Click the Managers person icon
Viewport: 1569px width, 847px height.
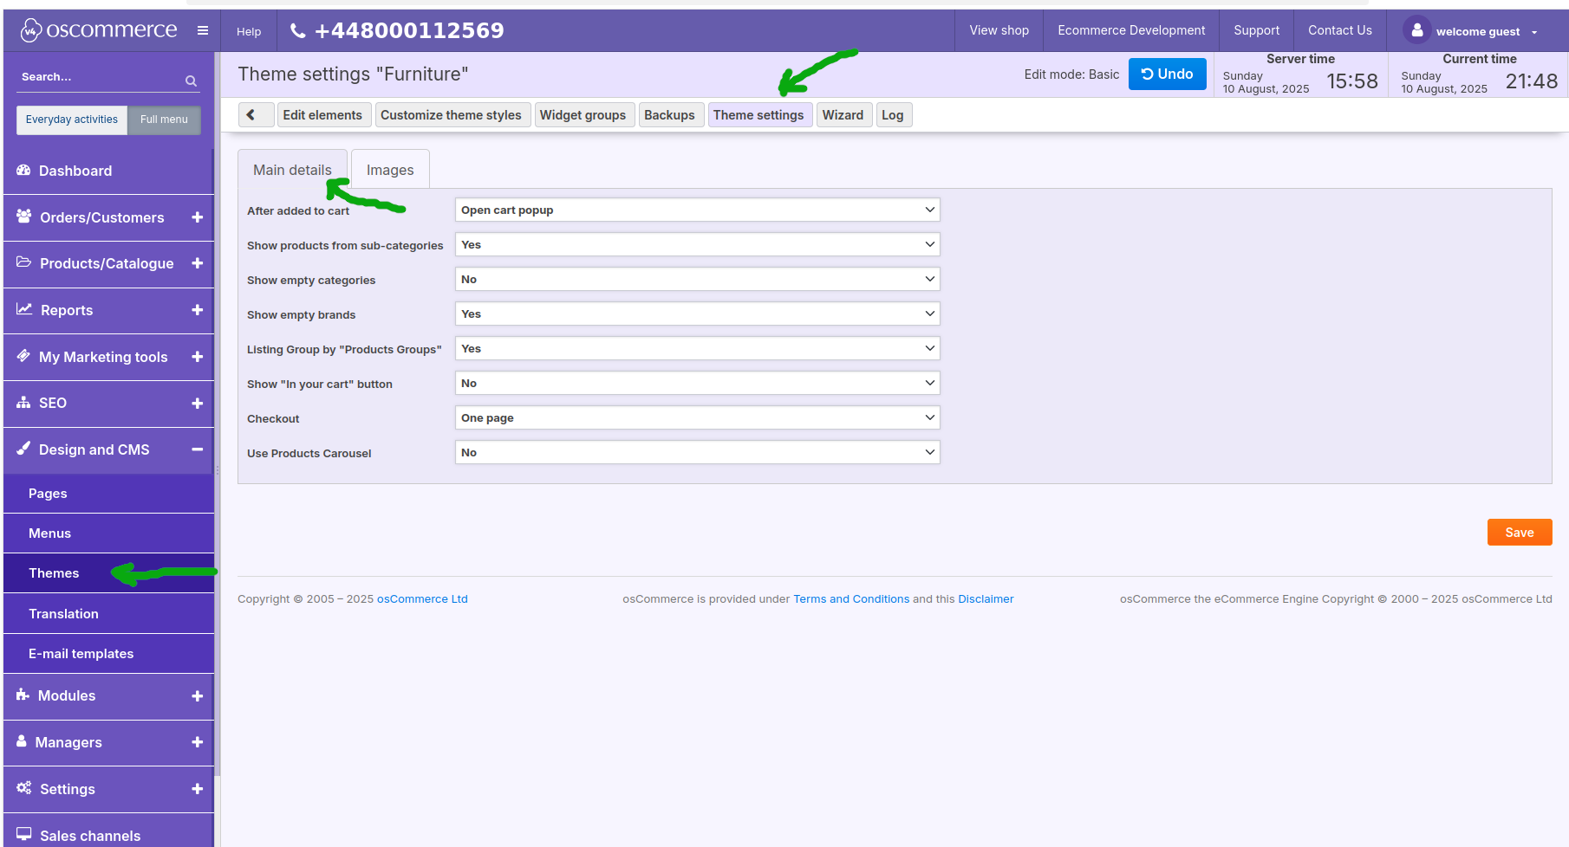22,741
